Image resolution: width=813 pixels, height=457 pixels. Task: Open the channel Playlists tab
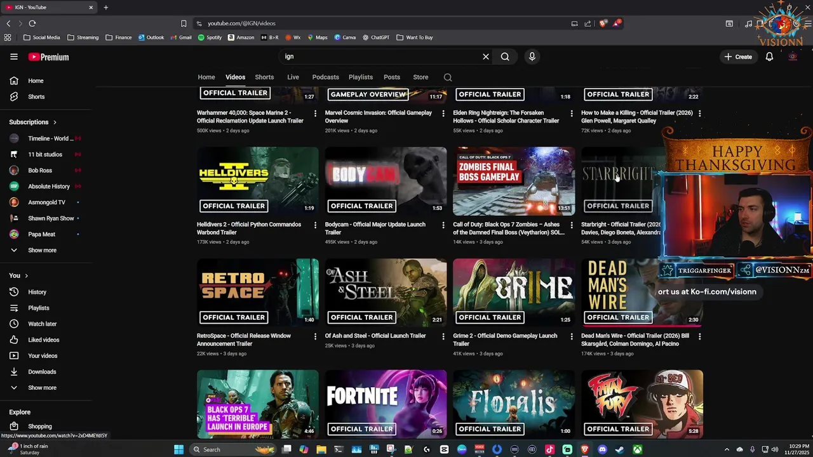[360, 77]
